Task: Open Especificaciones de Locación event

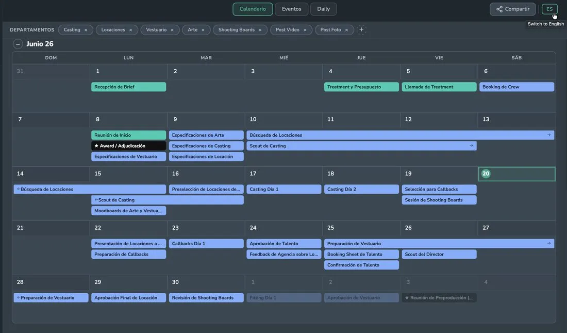Action: (206, 156)
